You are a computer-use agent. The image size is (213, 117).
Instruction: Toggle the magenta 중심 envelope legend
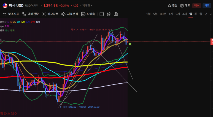(x=7, y=26)
